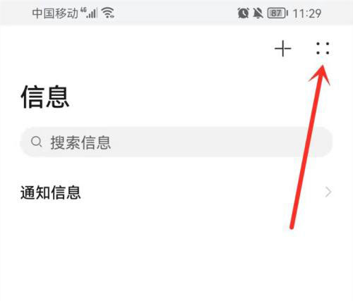Open the four-dot more options menu
This screenshot has height=301, width=353.
(323, 49)
